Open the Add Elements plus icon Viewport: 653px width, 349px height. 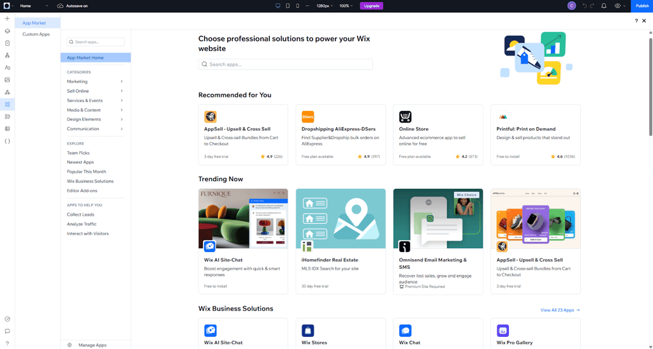7,19
